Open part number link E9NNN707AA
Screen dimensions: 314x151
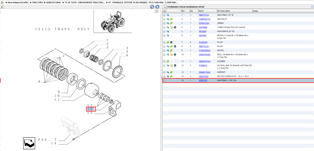[204, 61]
